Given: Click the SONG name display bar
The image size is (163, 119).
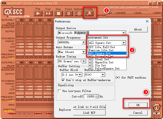Looking at the screenshot, I should tap(35, 105).
